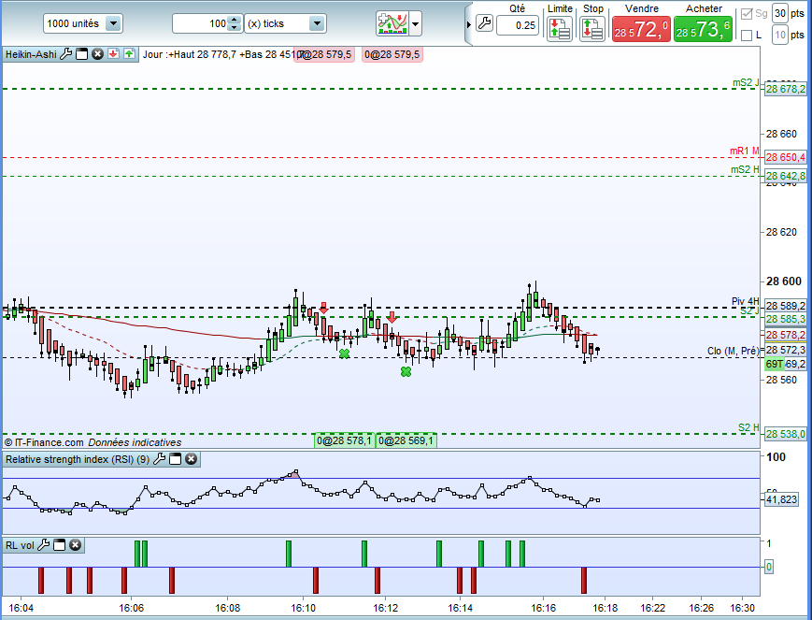Click Clo (M, Pré) level label
Image resolution: width=812 pixels, height=620 pixels.
(734, 351)
